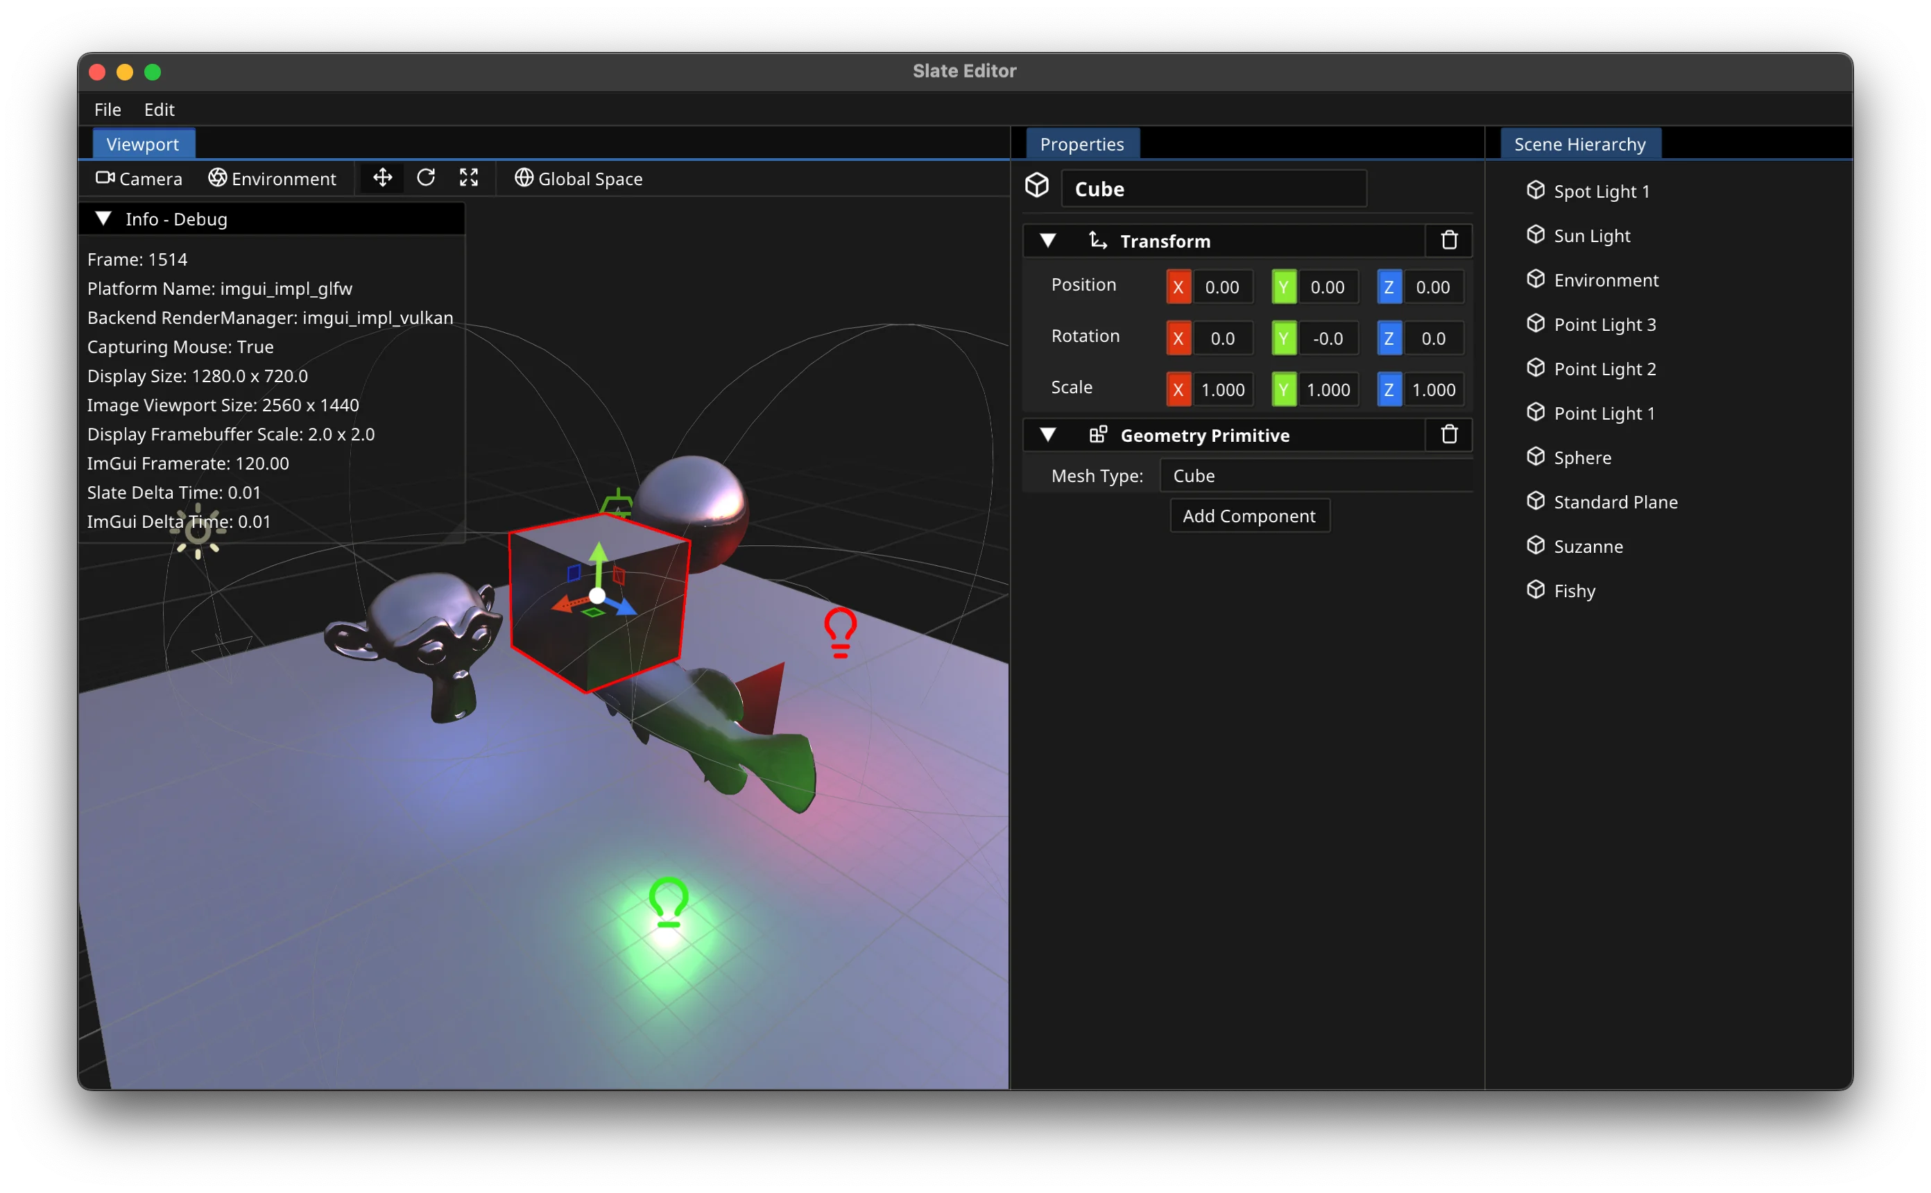Viewport: 1931px width, 1193px height.
Task: Click the Position X value field
Action: [1222, 287]
